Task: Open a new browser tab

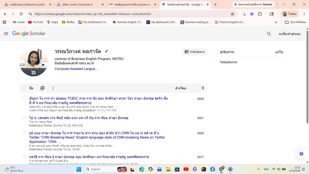Action: tap(215, 4)
